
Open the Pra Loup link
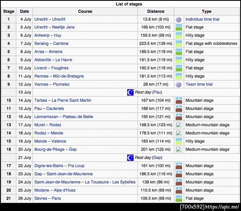[76, 166]
